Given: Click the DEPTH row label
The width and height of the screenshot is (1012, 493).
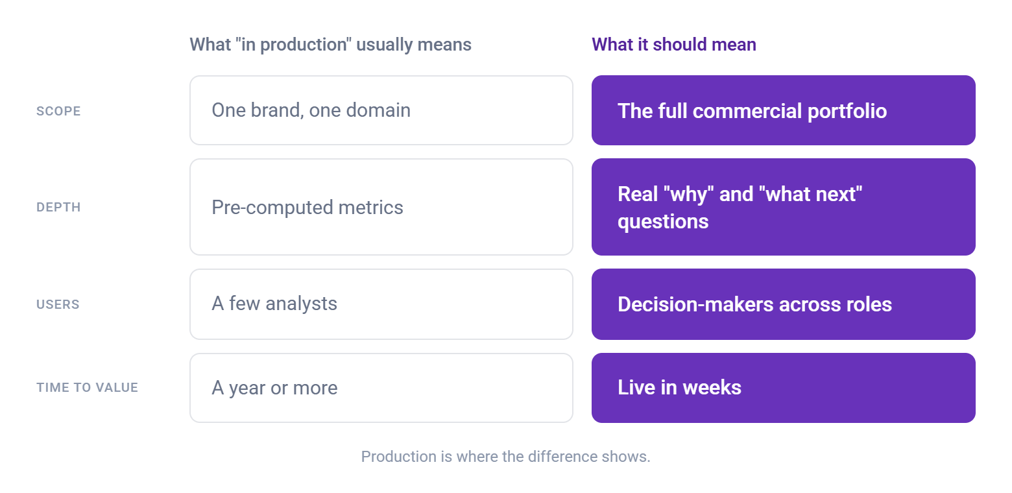Looking at the screenshot, I should click(58, 208).
